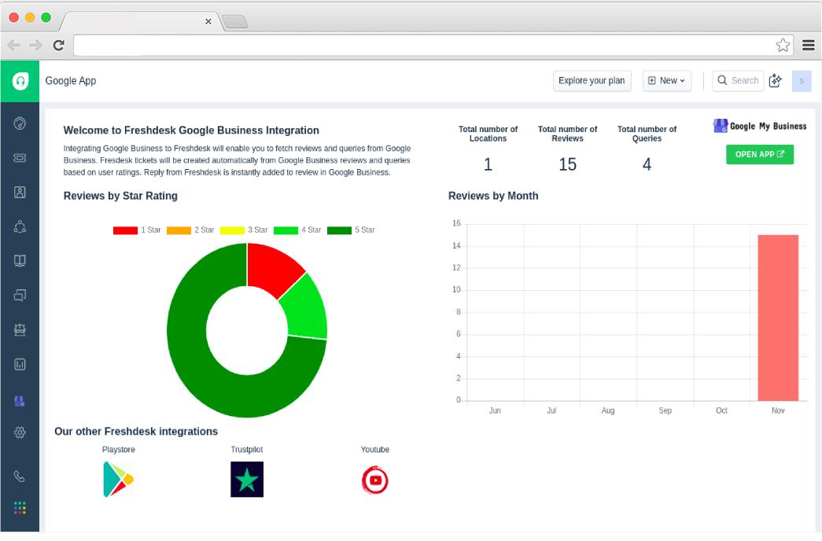Viewport: 822px width, 541px height.
Task: Bookmark page with the star icon
Action: pyautogui.click(x=783, y=45)
